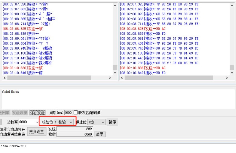Select hex log line at 08:02:09.404
The image size is (236, 153).
(x=159, y=43)
